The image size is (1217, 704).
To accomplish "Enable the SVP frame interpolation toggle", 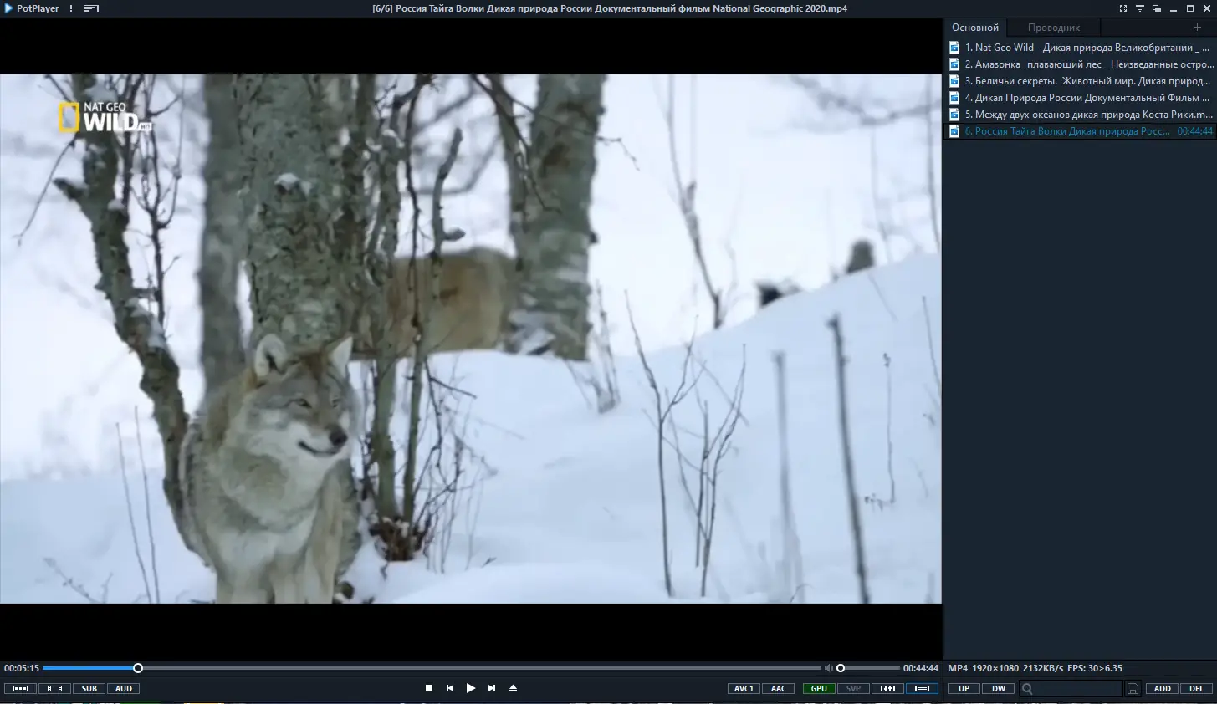I will (852, 688).
